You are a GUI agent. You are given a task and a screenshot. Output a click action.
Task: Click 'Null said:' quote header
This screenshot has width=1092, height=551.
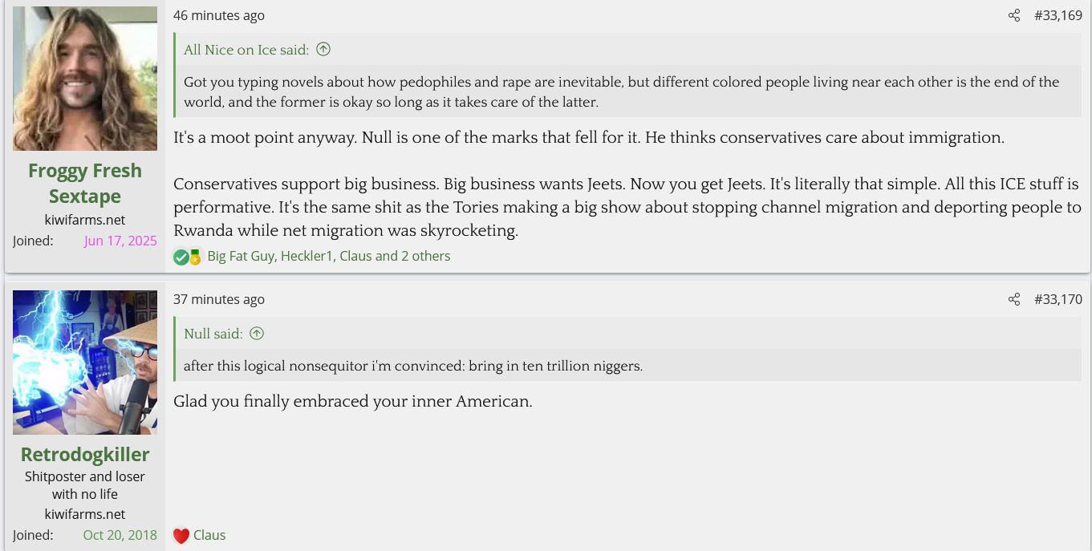(x=213, y=334)
